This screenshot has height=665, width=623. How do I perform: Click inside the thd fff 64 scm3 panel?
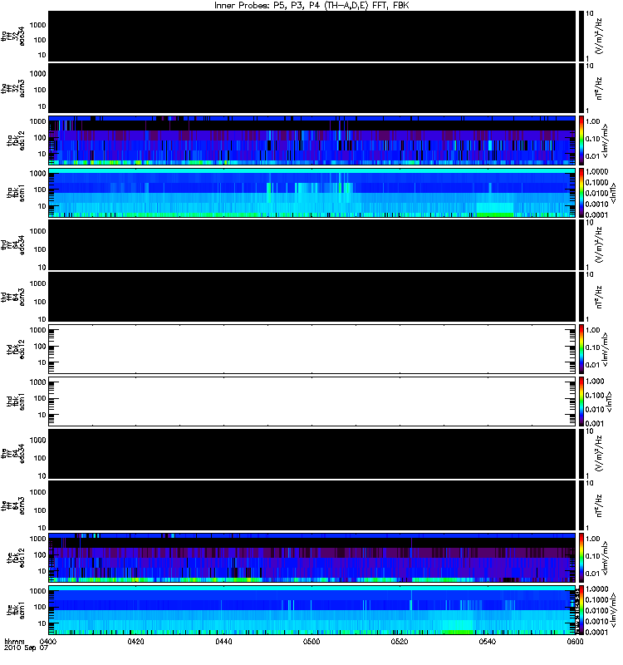click(x=312, y=297)
